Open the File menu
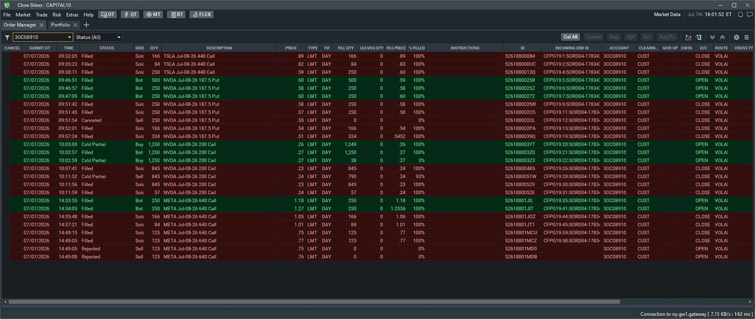This screenshot has width=755, height=319. click(7, 14)
